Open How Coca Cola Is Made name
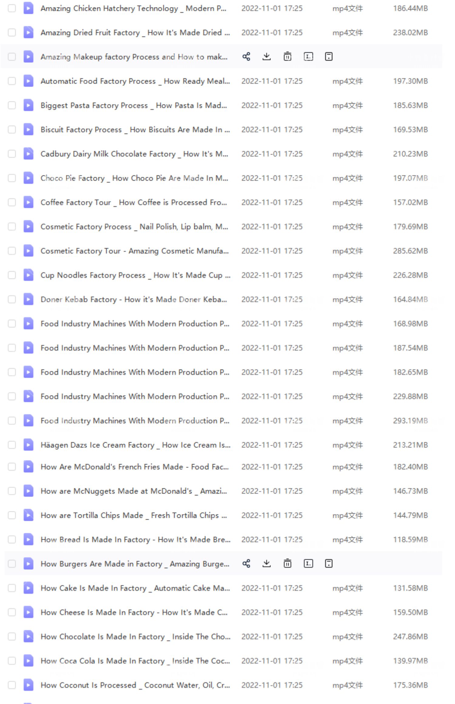 point(135,661)
